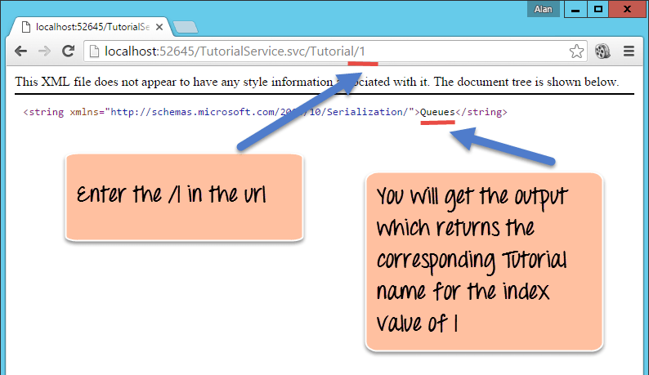This screenshot has width=649, height=375.
Task: Bookmark this page with the star icon
Action: 576,51
